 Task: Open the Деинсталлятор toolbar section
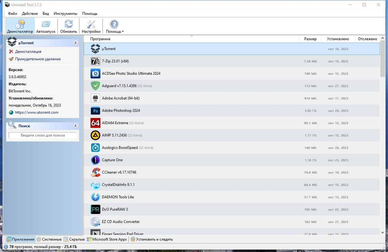20,26
